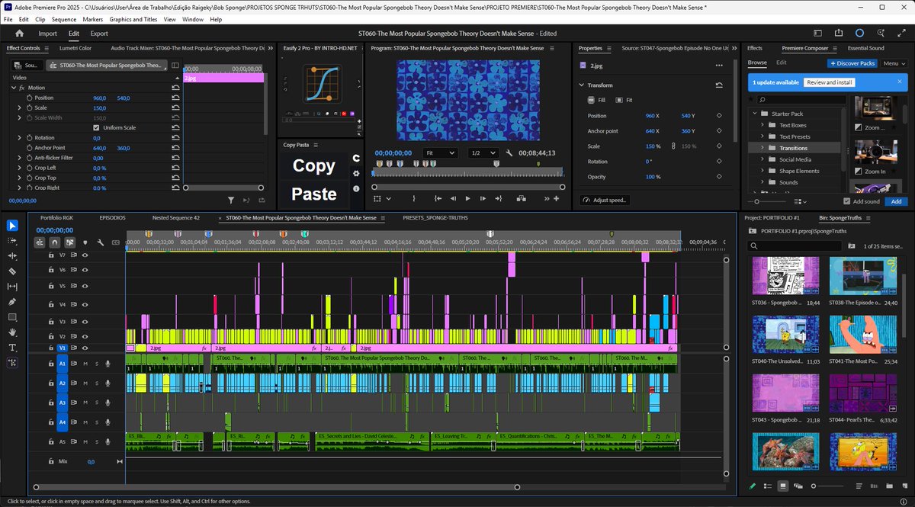Click the Adjust speed button
The height and width of the screenshot is (507, 915).
[604, 200]
